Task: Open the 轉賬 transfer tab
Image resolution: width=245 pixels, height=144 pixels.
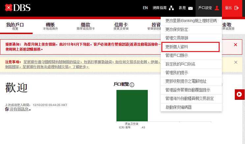Action: coord(50,26)
